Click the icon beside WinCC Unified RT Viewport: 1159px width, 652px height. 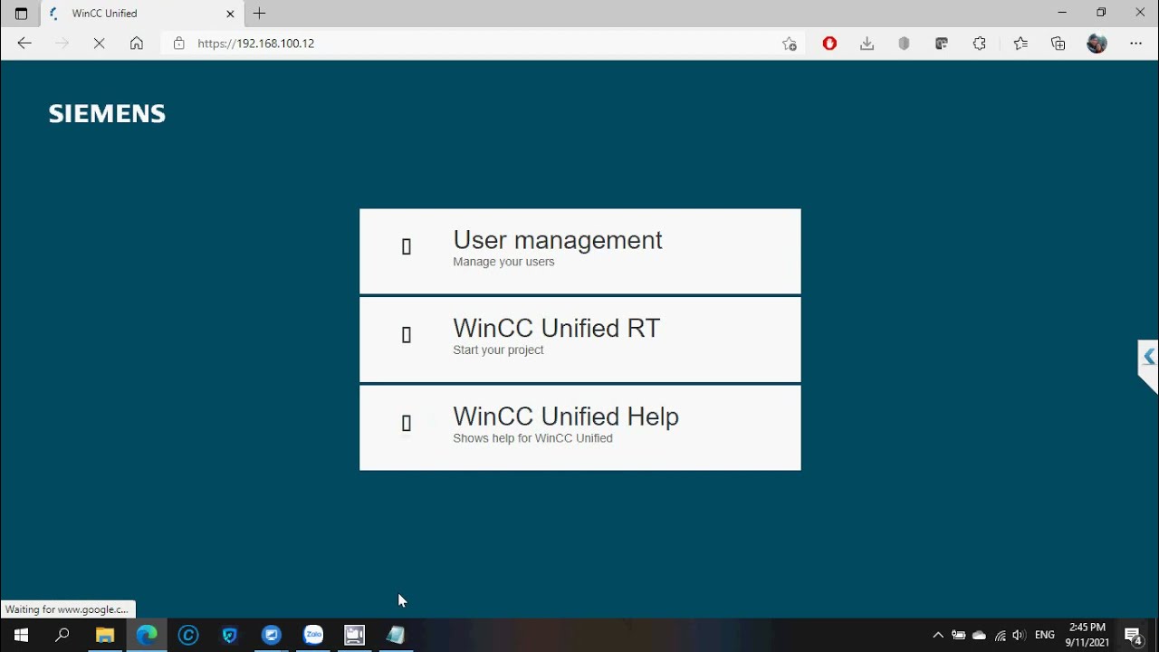tap(407, 335)
